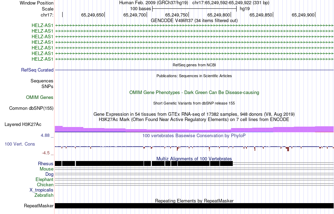Click the RepeatMasker track label
Image resolution: width=334 pixels, height=214 pixels.
(39, 206)
